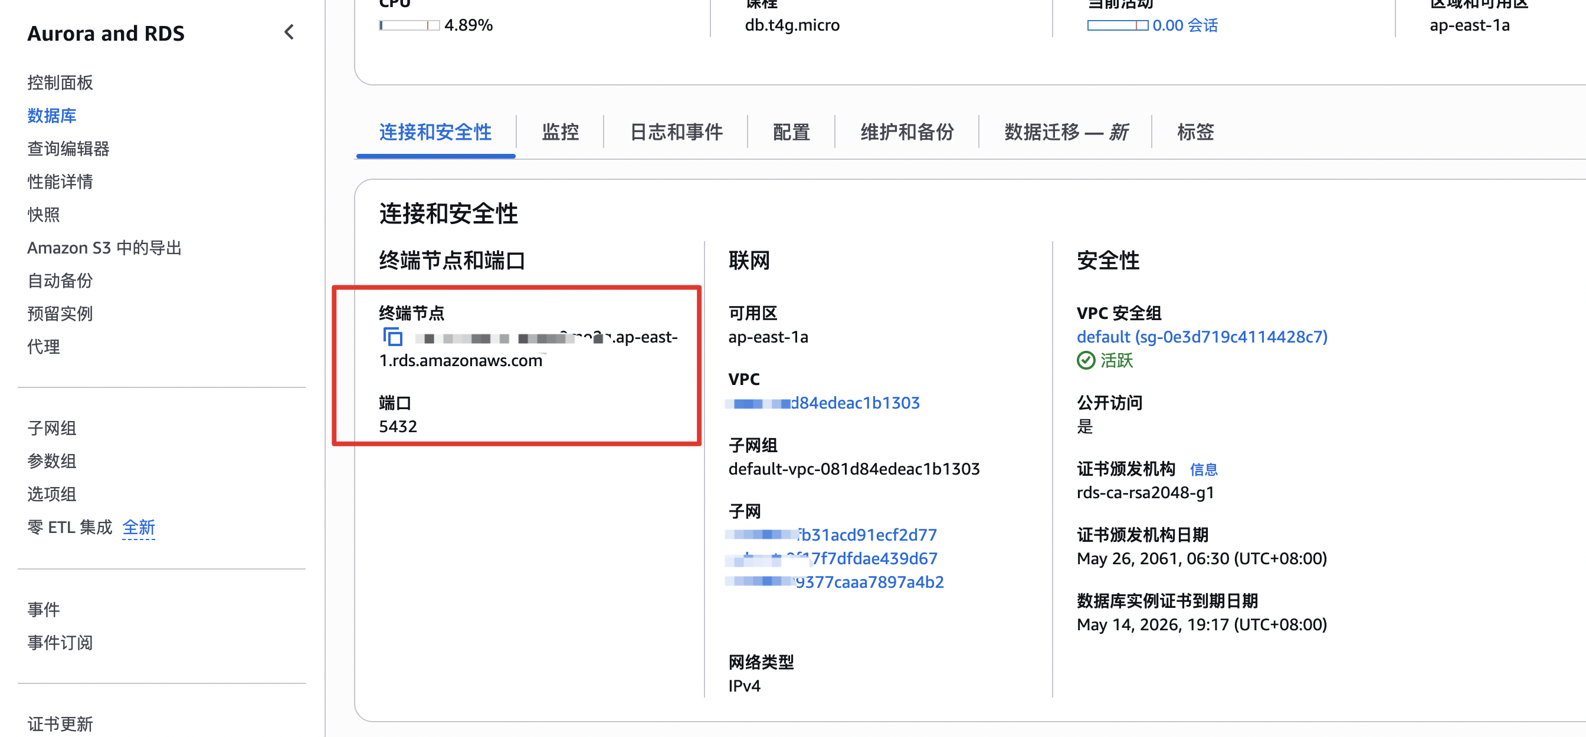Click the CPU usage bar at 4.89%
Screen dimensions: 1586x737
point(409,25)
